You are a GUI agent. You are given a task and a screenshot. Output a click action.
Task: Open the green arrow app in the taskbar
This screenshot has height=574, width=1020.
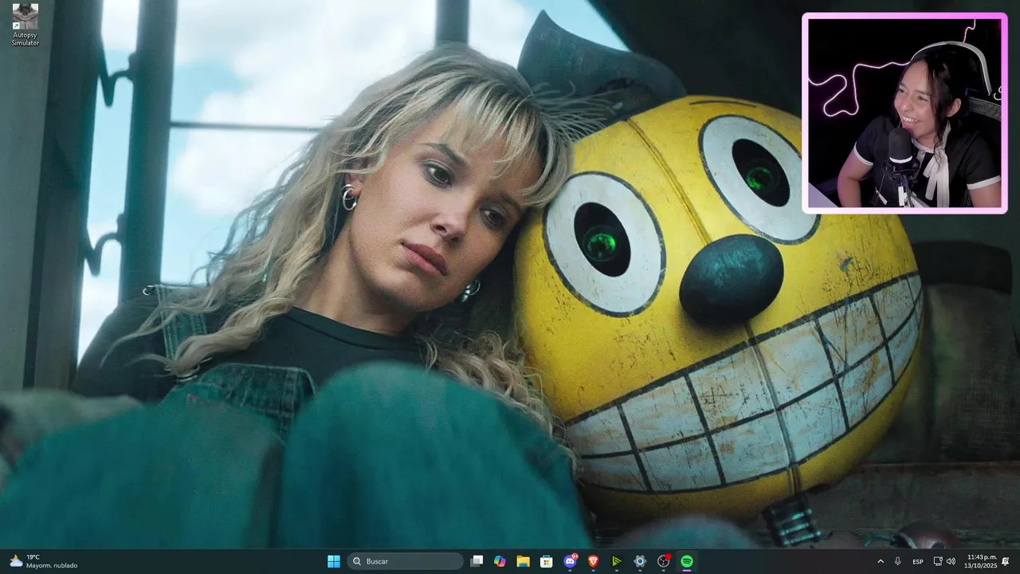(616, 561)
